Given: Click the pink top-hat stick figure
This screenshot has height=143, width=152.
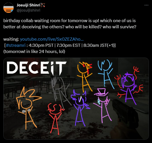Looking at the screenshot, I should tap(102, 105).
